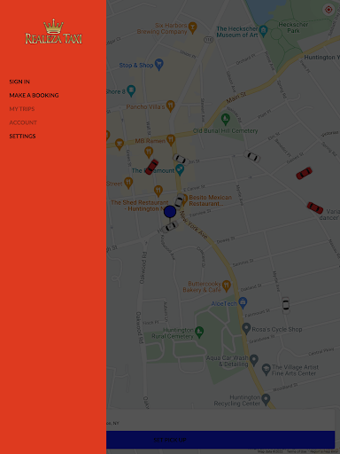Tap the pickup address input field

[x=220, y=420]
